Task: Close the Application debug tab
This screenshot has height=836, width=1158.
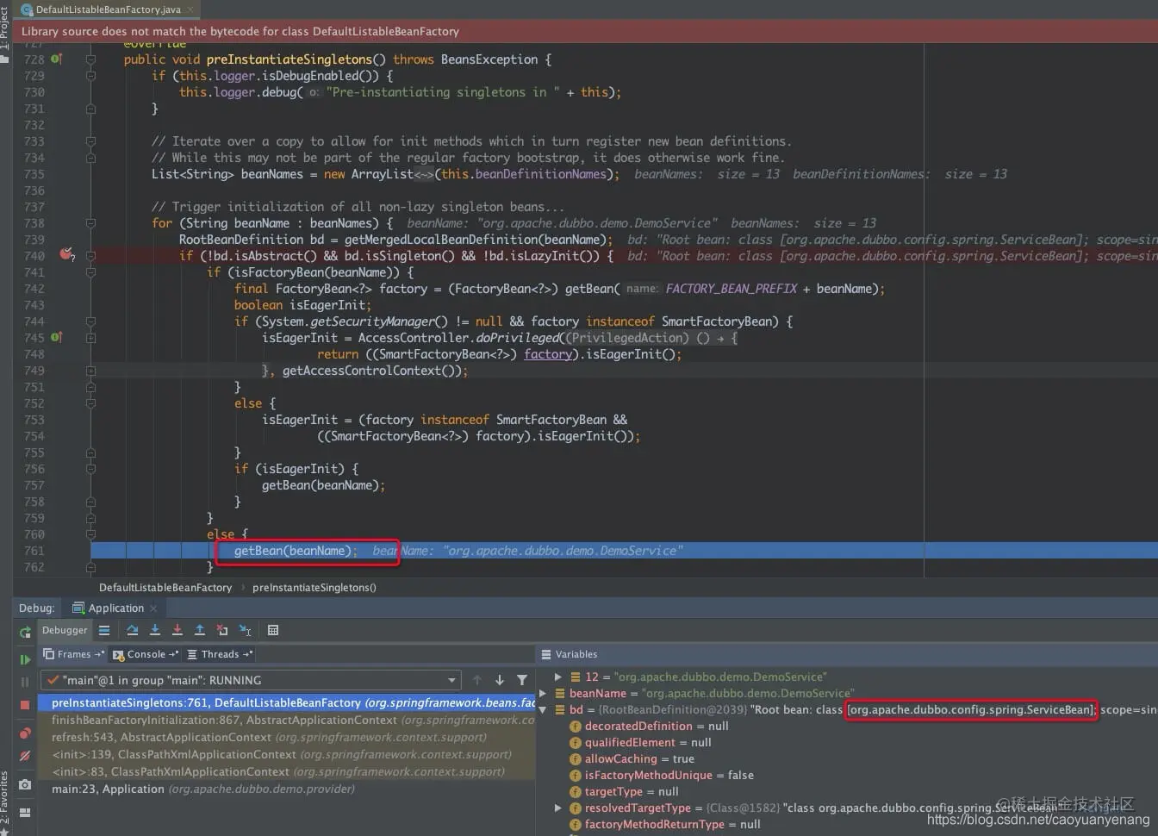Action: [153, 608]
